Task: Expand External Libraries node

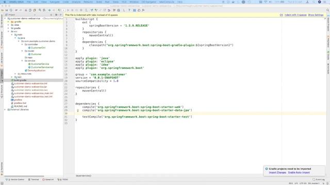Action: [x=5, y=109]
